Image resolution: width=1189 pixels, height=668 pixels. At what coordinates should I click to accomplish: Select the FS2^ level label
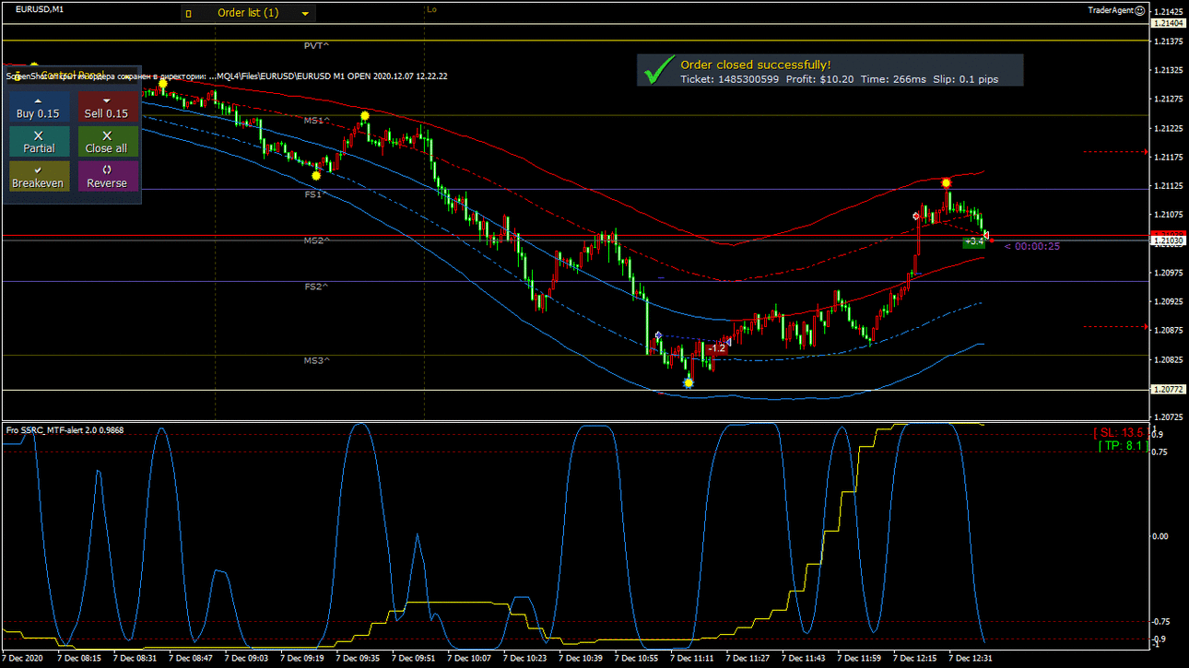[x=316, y=287]
